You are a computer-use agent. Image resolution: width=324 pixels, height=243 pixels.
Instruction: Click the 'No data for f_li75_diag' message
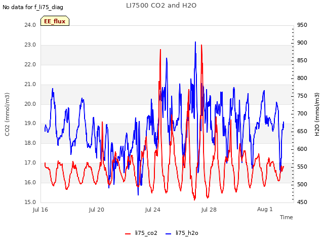pos(33,7)
